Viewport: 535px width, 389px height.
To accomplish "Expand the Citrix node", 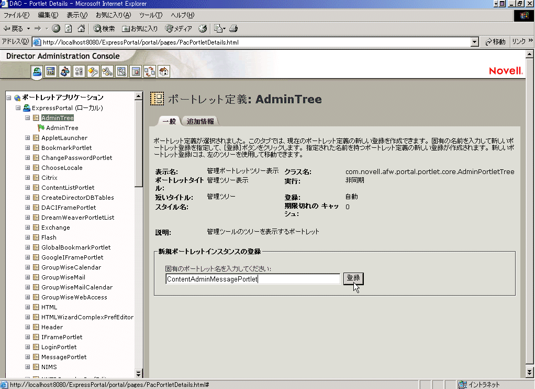I will pos(28,177).
